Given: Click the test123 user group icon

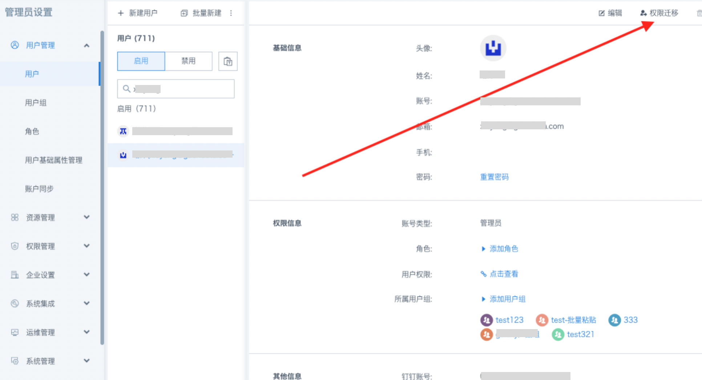Looking at the screenshot, I should click(487, 320).
